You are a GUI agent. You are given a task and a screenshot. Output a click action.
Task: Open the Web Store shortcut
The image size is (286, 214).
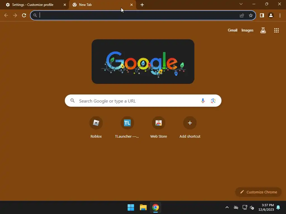(159, 127)
